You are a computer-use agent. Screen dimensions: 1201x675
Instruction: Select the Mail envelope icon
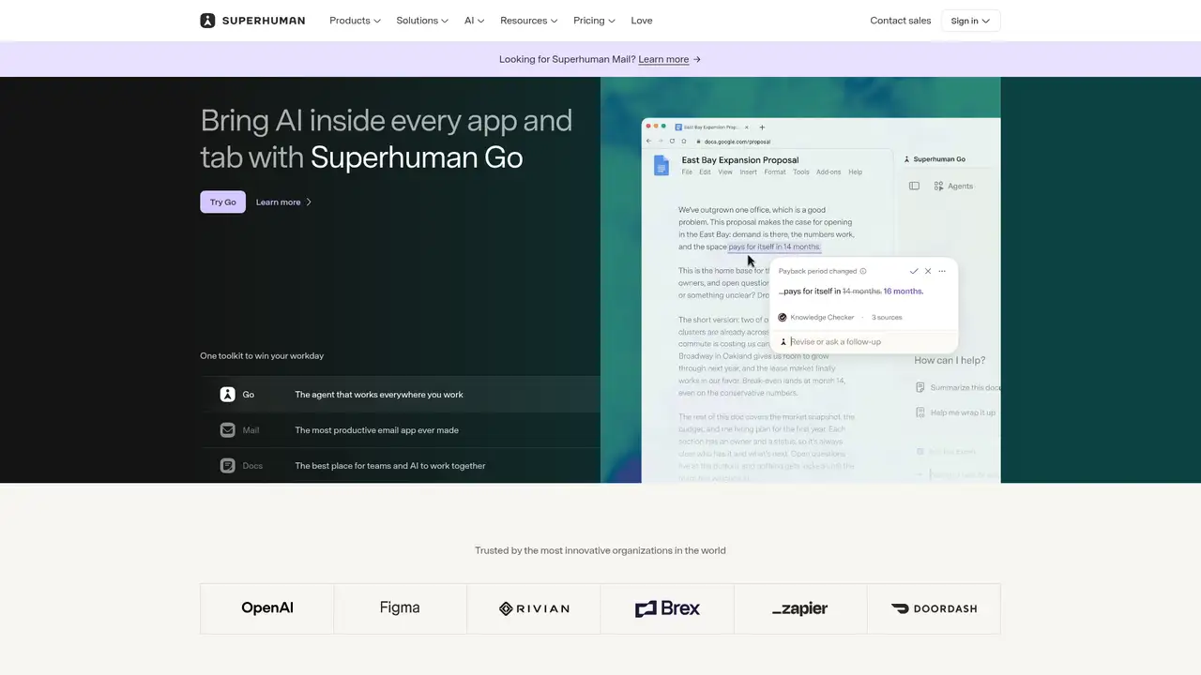[x=227, y=430]
